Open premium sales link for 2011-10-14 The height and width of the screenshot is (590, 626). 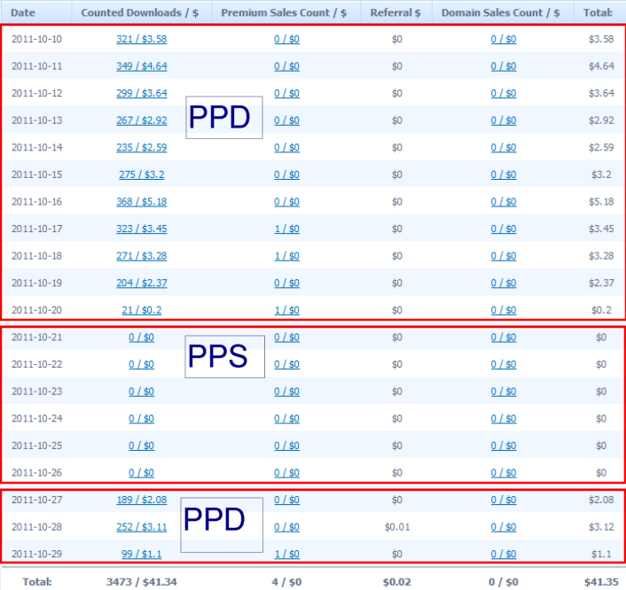[287, 148]
